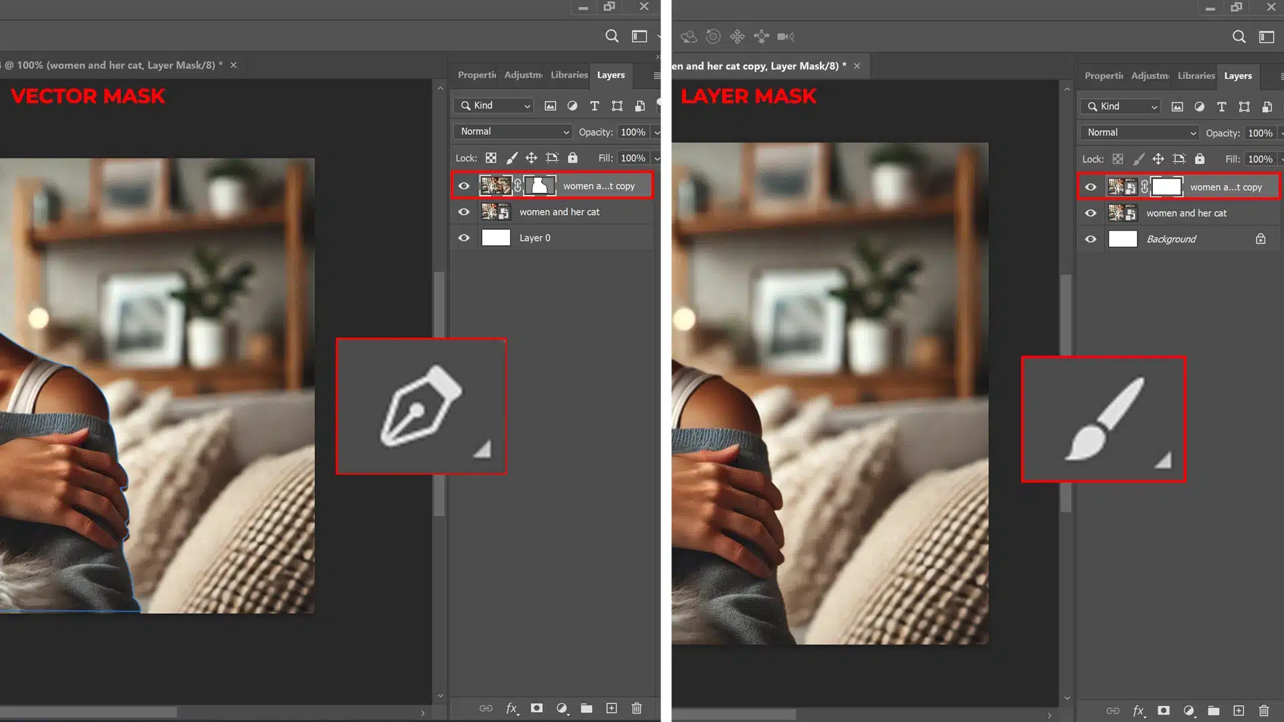
Task: Hide 'women and her cat' layer, Layer Mask window
Action: point(1091,213)
